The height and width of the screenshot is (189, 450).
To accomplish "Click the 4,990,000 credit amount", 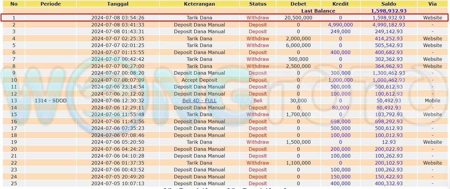I will coord(340,25).
